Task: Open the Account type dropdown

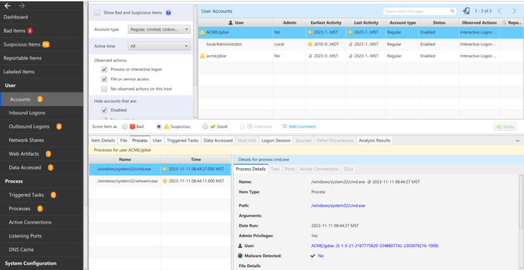Action: 159,29
